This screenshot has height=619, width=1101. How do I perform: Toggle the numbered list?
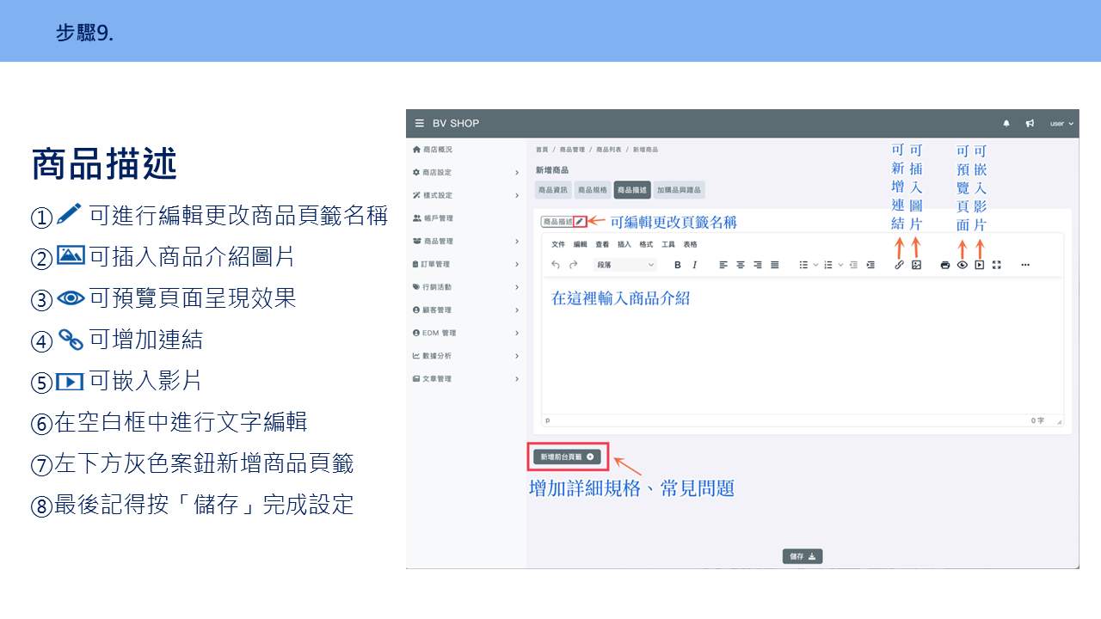pyautogui.click(x=828, y=265)
